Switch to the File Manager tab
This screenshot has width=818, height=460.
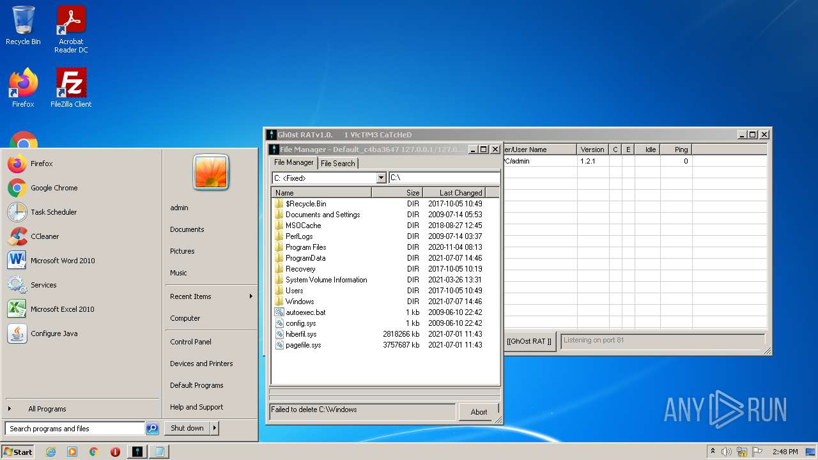pyautogui.click(x=294, y=162)
